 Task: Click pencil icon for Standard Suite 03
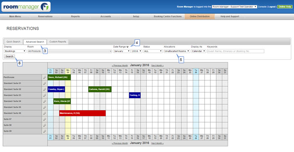45,95
